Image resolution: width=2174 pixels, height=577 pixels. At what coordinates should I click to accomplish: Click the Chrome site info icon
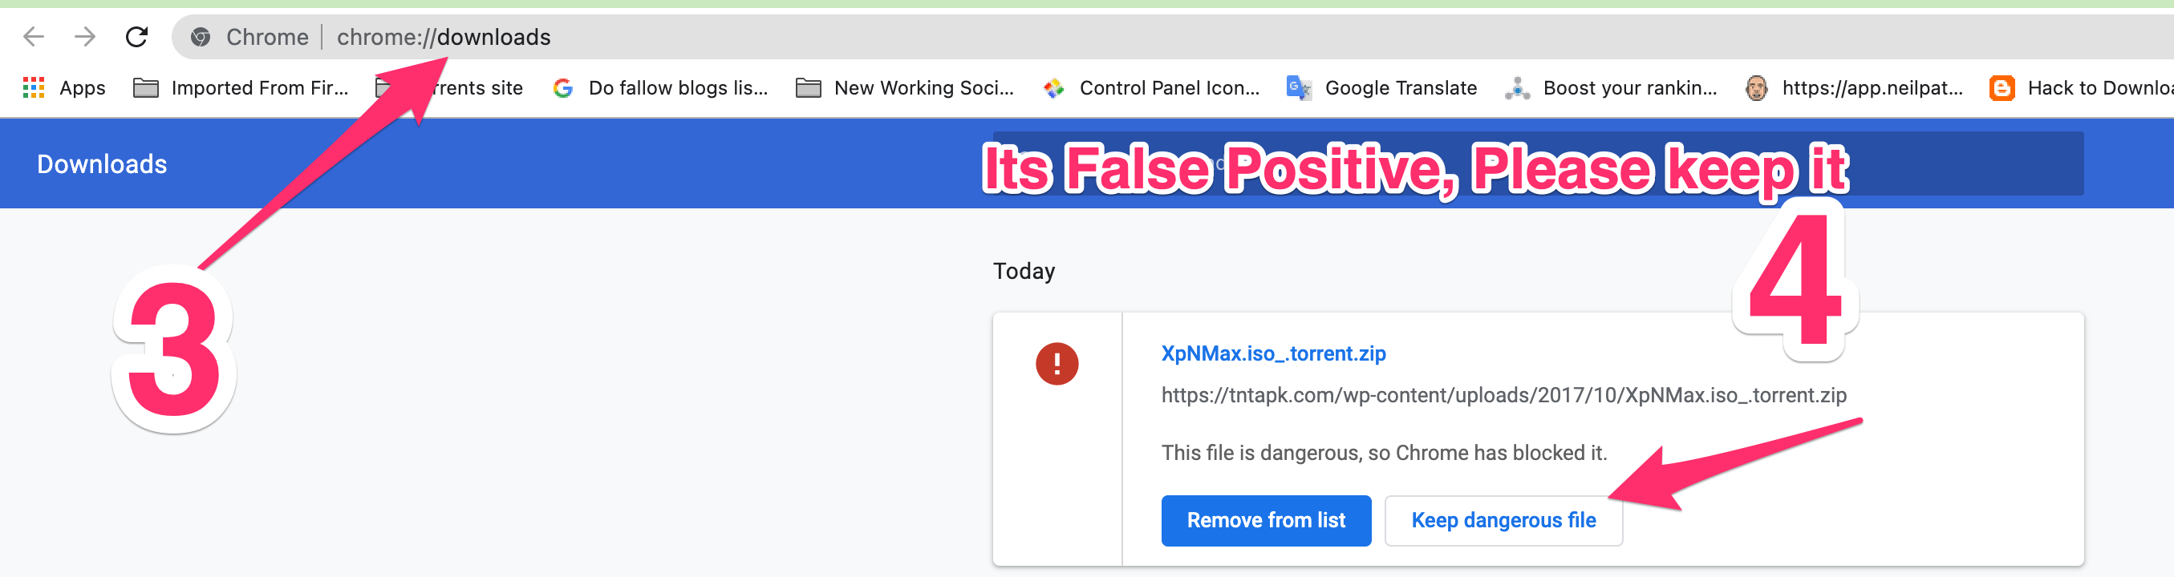201,37
